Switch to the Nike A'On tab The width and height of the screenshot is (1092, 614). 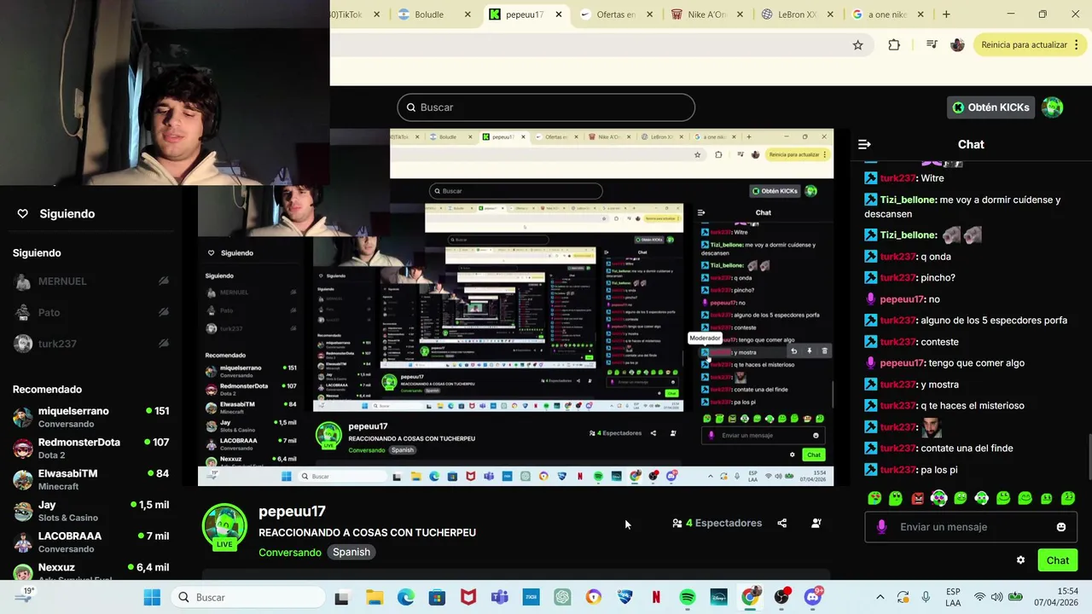(706, 14)
